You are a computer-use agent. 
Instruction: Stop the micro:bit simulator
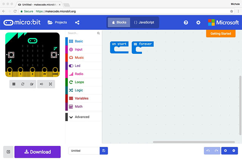point(14,84)
